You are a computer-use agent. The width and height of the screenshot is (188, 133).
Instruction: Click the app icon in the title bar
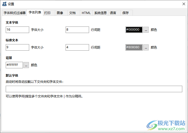pos(4,4)
